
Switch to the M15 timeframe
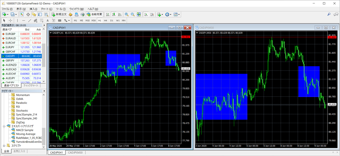(x=87, y=20)
